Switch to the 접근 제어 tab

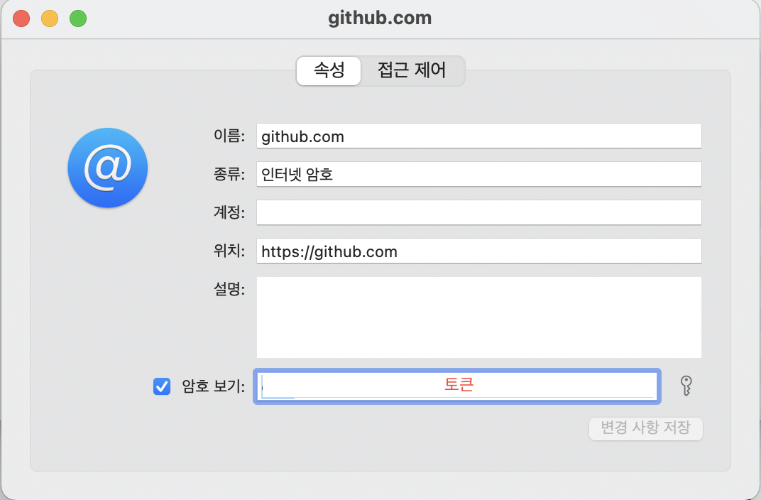[x=412, y=70]
